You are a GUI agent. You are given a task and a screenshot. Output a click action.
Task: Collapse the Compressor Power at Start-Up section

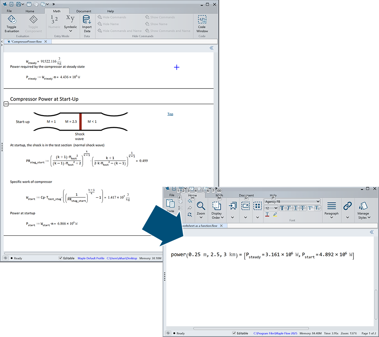pyautogui.click(x=6, y=104)
